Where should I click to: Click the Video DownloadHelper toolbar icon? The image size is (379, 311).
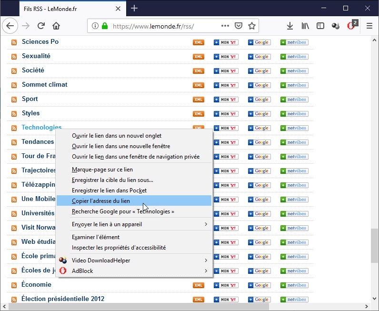336,26
